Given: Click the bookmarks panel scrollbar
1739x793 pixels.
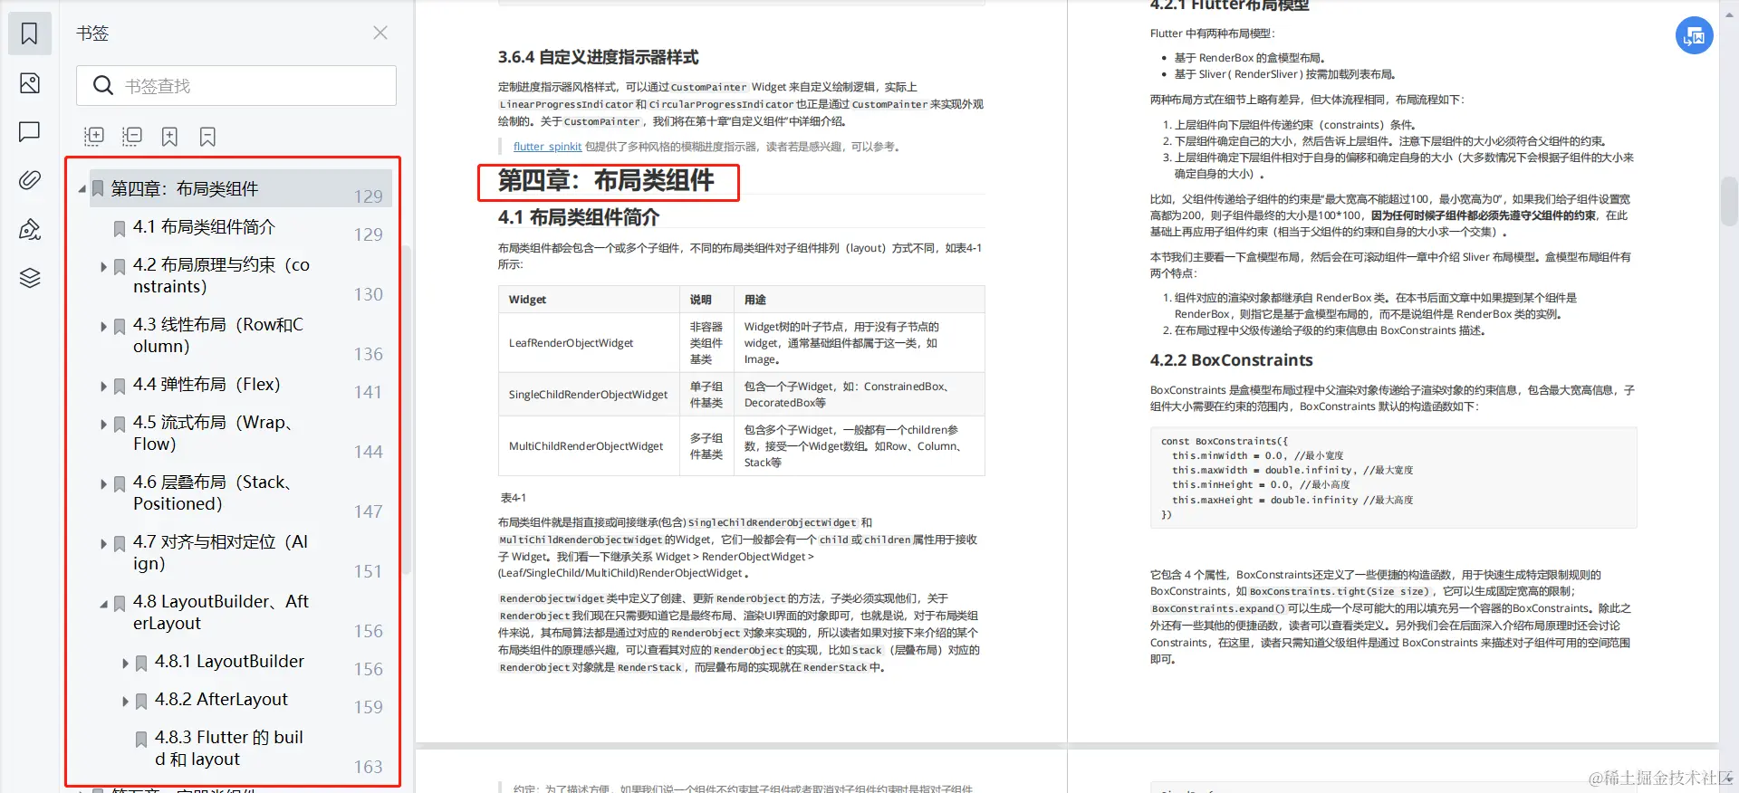Looking at the screenshot, I should 407,407.
